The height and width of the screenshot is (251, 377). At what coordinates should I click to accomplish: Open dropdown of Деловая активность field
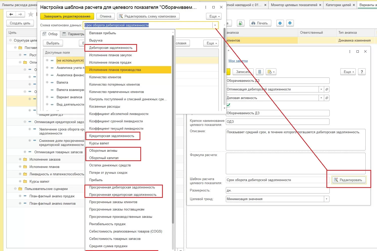(321, 98)
